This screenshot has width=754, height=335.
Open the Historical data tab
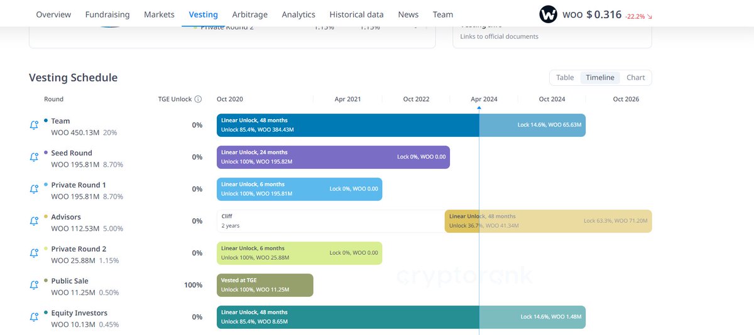pos(356,14)
